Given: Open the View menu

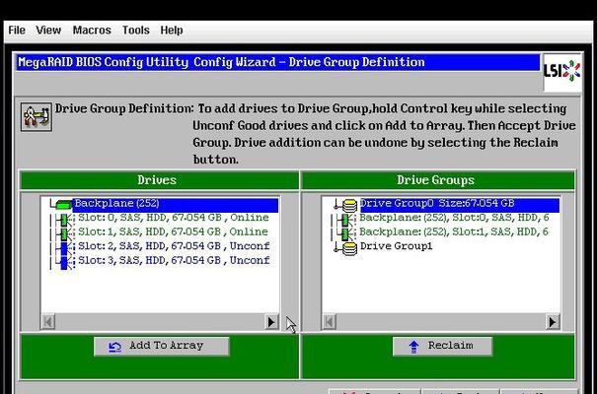Looking at the screenshot, I should pos(48,30).
